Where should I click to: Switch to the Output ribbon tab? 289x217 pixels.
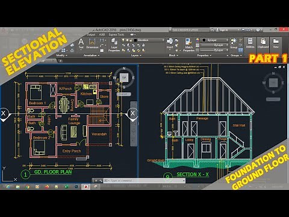pos(92,34)
